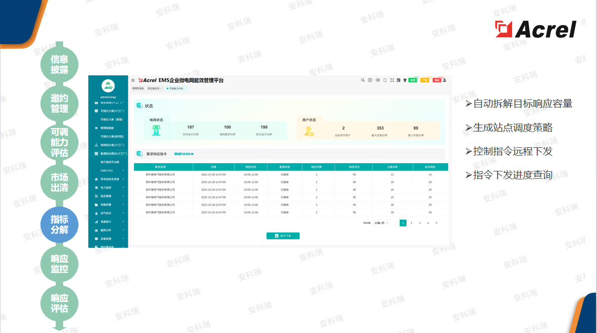Click the globe icon in header
Image resolution: width=597 pixels, height=333 pixels.
click(370, 80)
